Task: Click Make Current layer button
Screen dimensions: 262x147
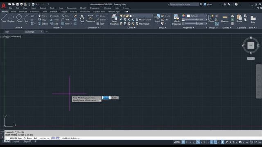Action: click(143, 20)
